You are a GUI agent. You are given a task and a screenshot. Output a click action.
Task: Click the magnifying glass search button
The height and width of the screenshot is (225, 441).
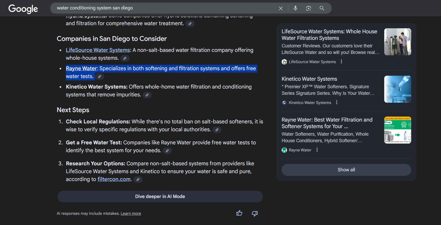coord(322,8)
